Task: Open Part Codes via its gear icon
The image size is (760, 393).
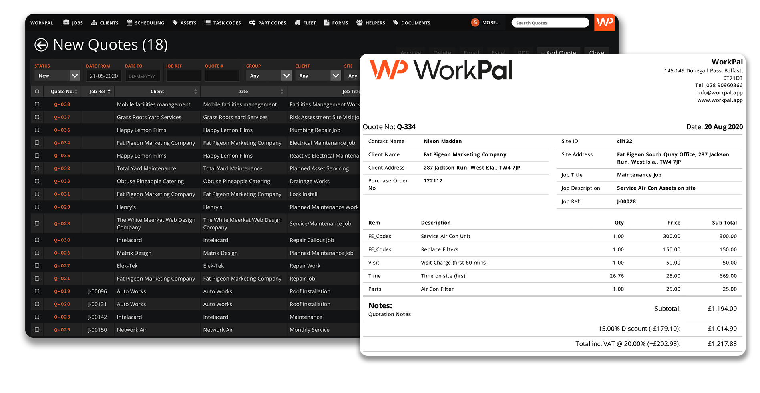Action: [252, 22]
